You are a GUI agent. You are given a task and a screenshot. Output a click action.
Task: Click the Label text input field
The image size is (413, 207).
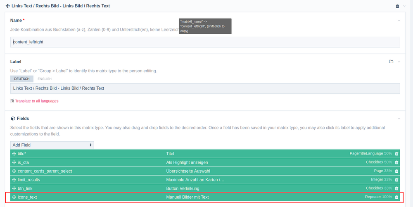click(x=205, y=88)
